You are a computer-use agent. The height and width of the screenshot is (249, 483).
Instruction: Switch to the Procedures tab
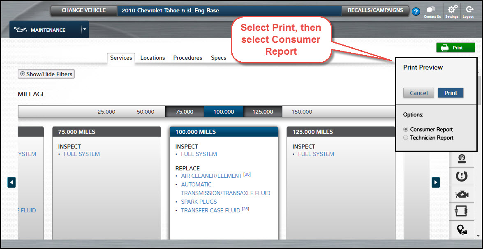187,58
